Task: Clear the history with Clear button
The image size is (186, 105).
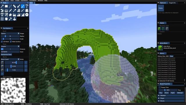Action: 171,56
